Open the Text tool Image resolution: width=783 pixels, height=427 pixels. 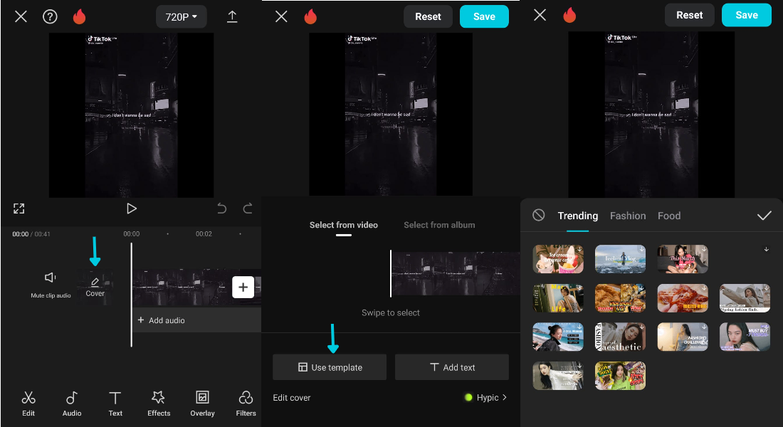tap(115, 404)
